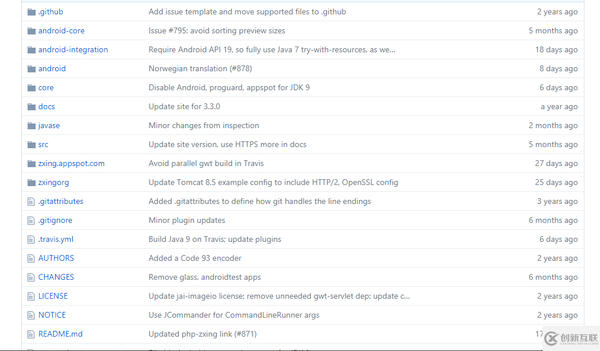Click the file icon next to LICENSE
This screenshot has width=600, height=351.
[x=32, y=296]
